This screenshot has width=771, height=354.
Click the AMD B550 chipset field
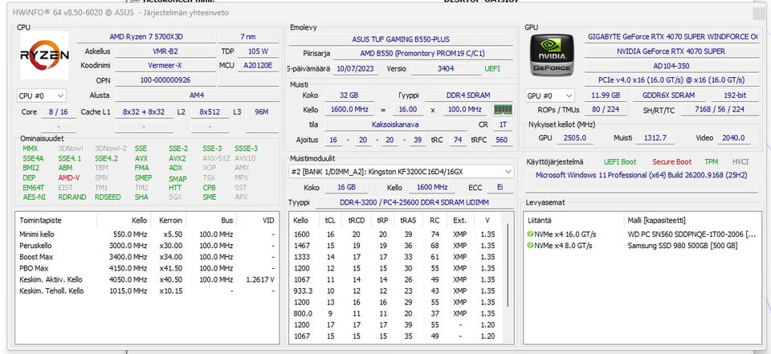(x=422, y=54)
